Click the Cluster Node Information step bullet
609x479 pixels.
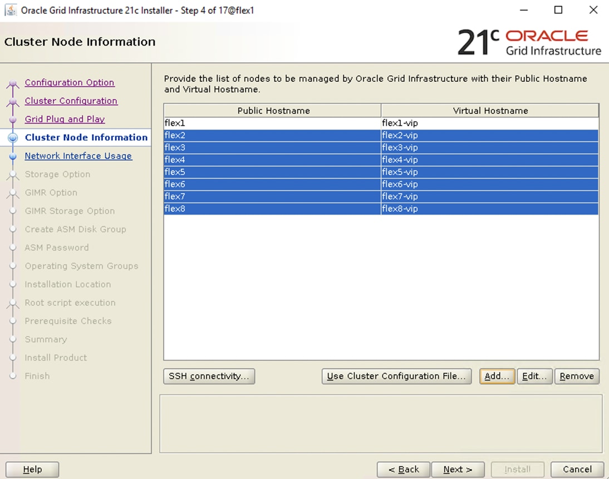(x=13, y=137)
